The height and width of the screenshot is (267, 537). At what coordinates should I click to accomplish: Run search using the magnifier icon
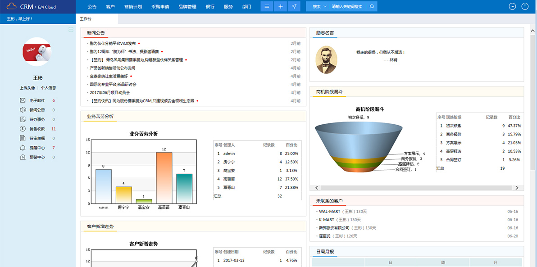(x=371, y=6)
